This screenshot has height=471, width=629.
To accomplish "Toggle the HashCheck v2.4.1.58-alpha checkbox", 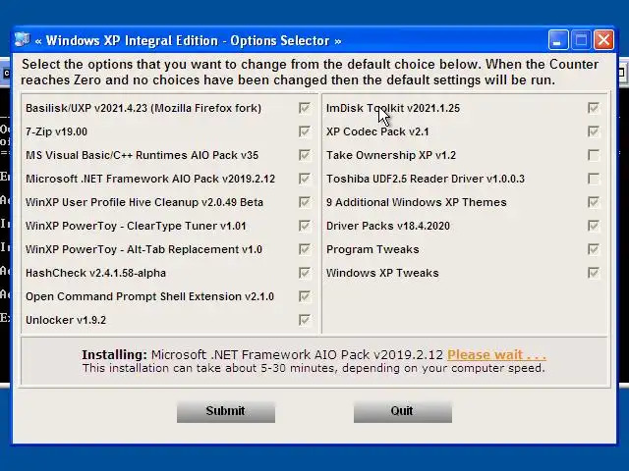I will [304, 273].
